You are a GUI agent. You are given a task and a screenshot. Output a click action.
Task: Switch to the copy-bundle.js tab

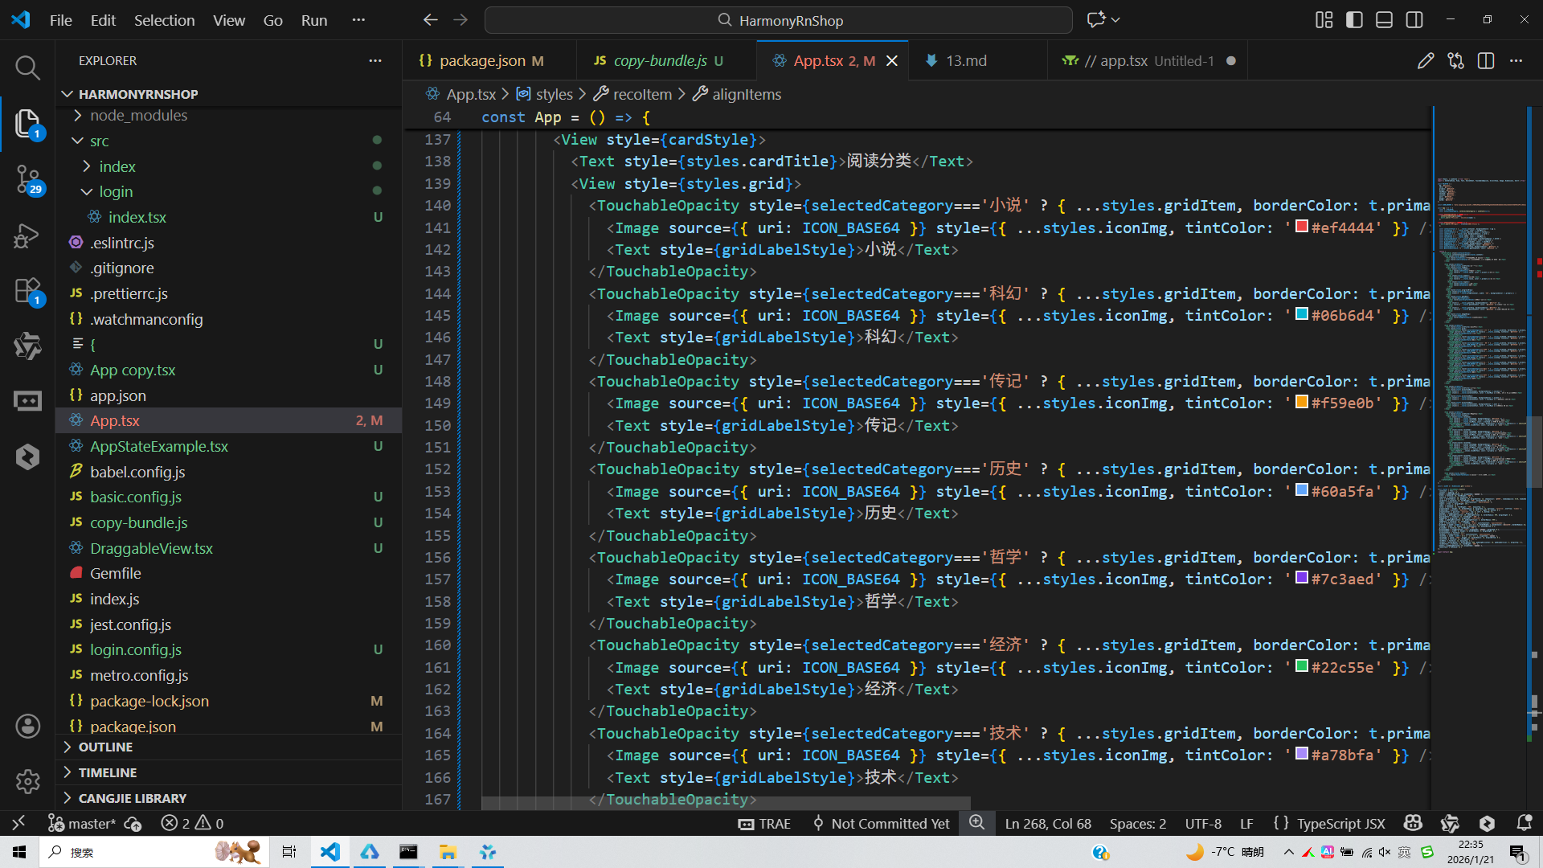coord(659,61)
